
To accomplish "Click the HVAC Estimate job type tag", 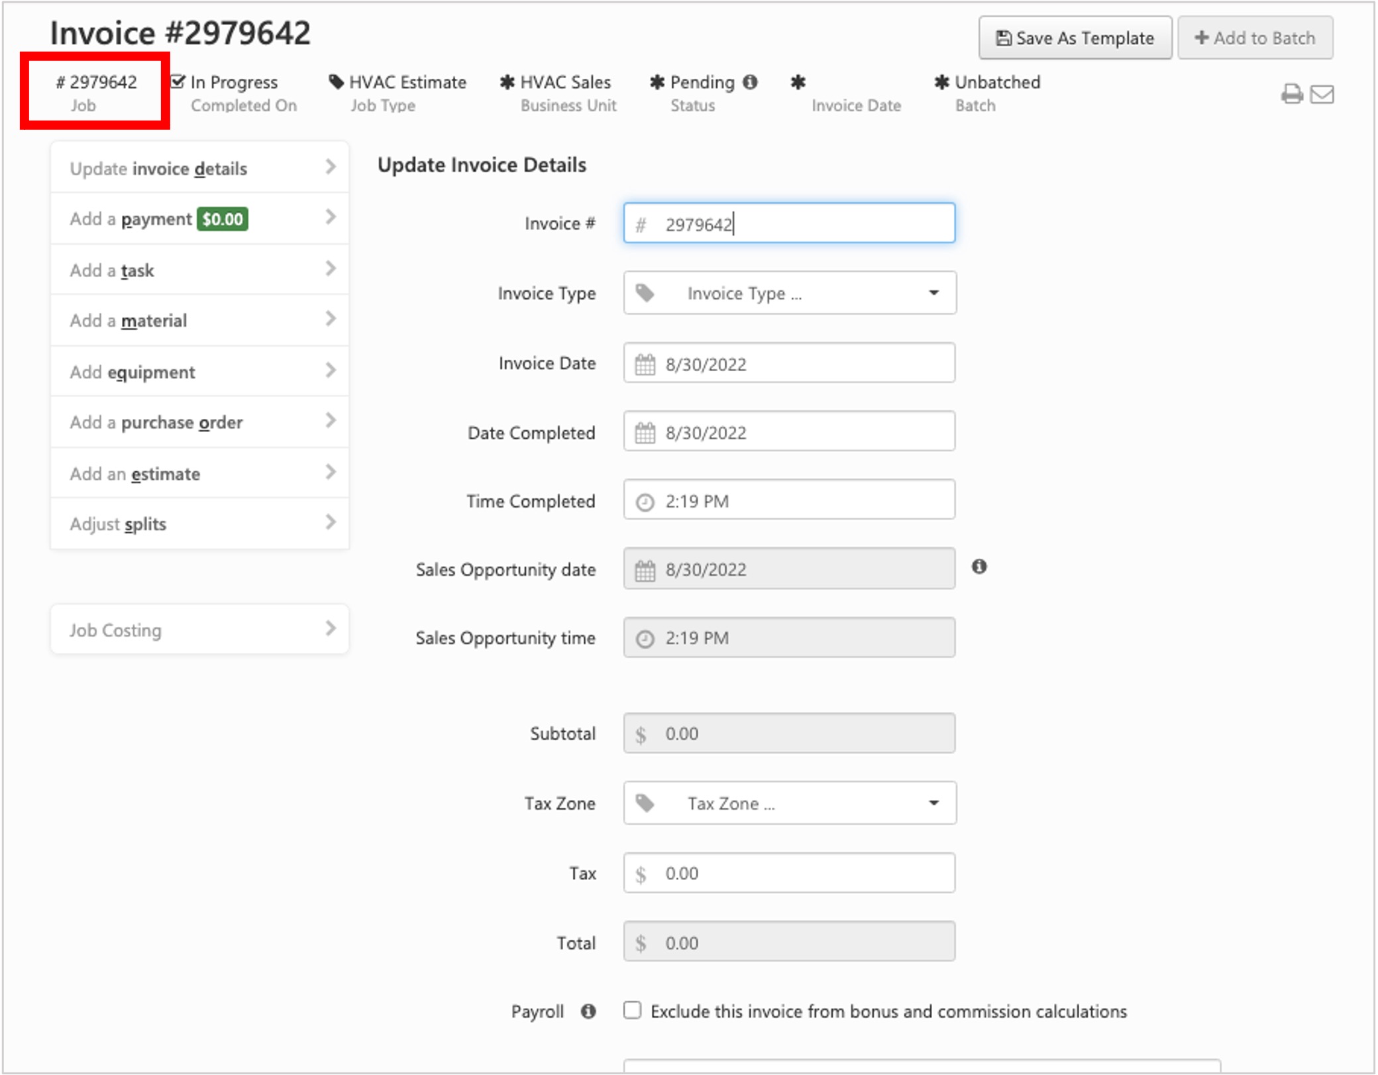I will click(x=397, y=82).
